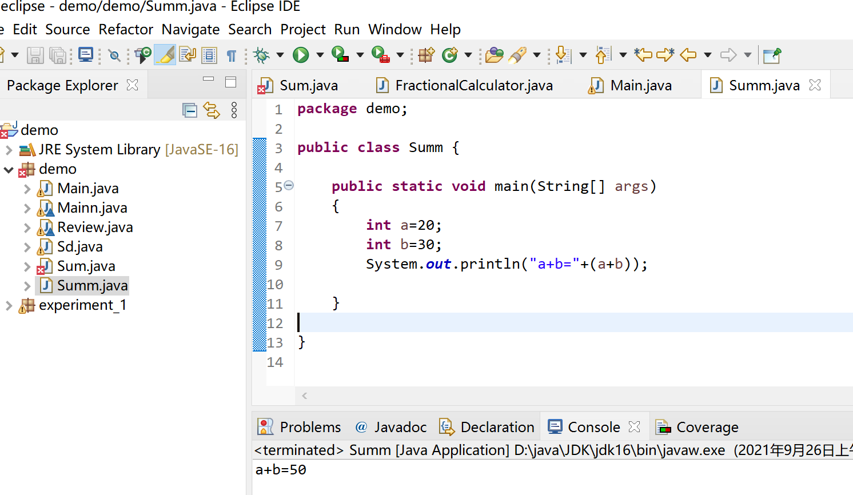Image resolution: width=853 pixels, height=495 pixels.
Task: Click Next Annotation down-arrow icon
Action: pos(563,55)
